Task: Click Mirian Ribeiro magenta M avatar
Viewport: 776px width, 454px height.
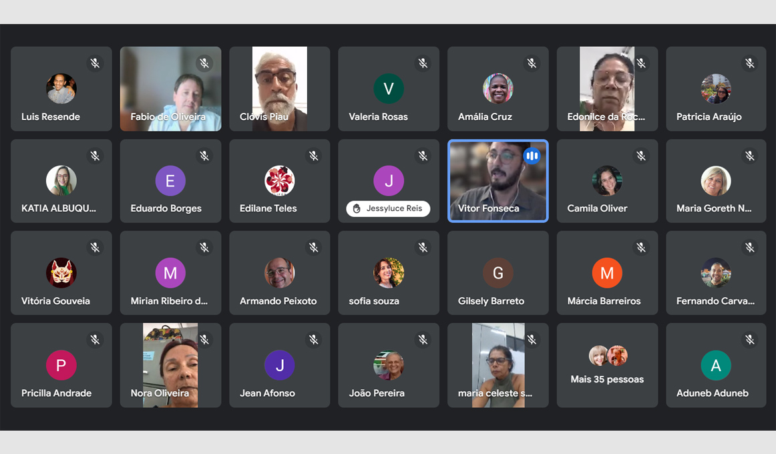Action: 170,272
